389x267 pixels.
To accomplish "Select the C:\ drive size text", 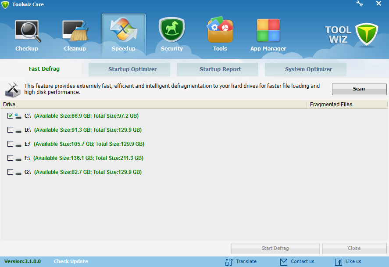I will pyautogui.click(x=86, y=116).
